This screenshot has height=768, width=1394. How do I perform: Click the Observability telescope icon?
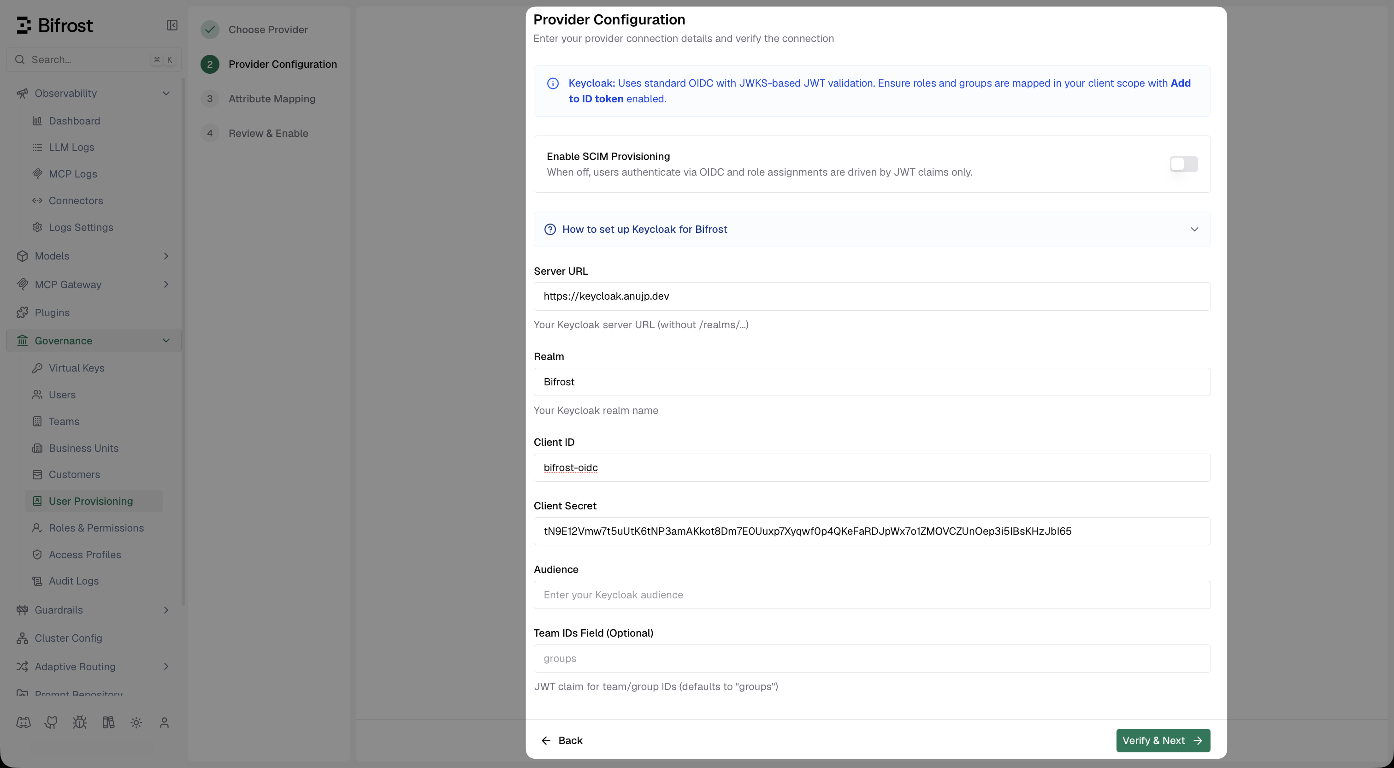pyautogui.click(x=22, y=93)
